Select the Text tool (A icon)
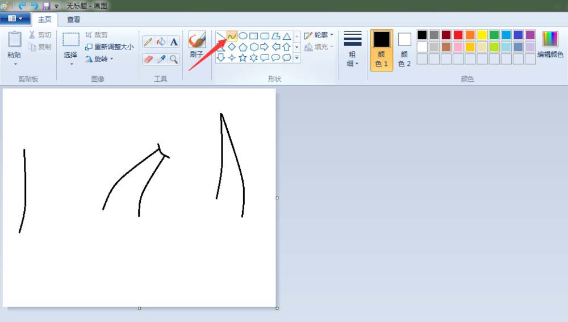The width and height of the screenshot is (568, 322). pos(174,41)
